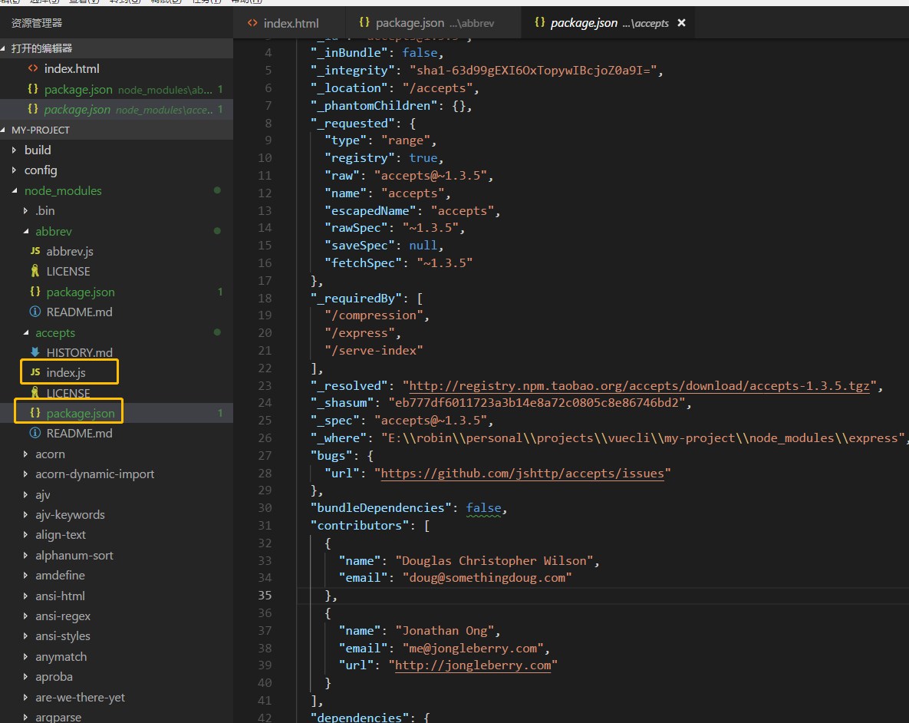
Task: Expand the config folder
Action: [41, 170]
